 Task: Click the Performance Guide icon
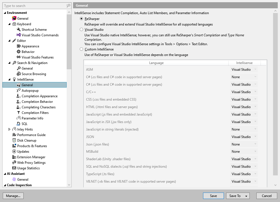14,135
